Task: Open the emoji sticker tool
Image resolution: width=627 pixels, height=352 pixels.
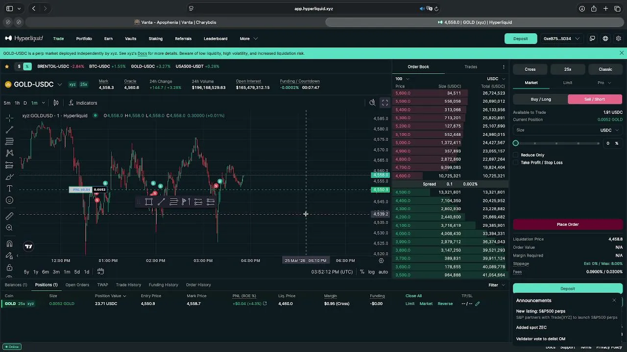Action: 9,200
